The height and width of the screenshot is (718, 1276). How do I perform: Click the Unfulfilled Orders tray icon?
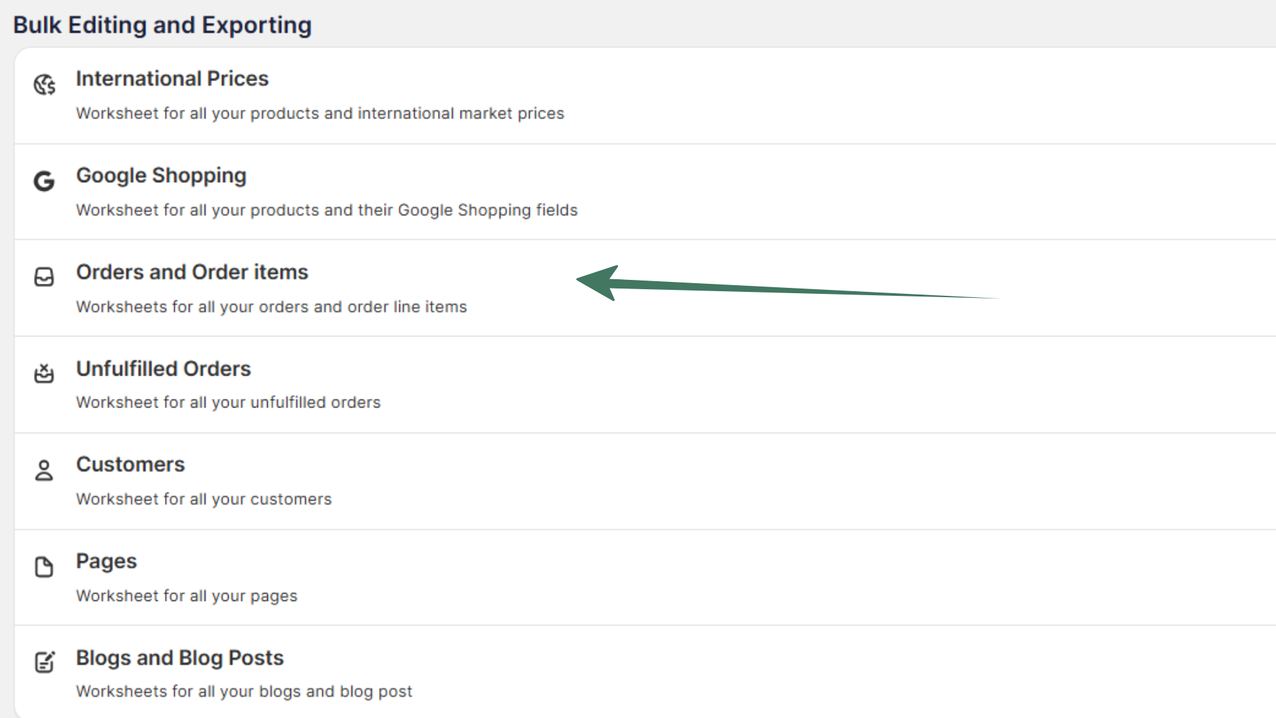[45, 373]
